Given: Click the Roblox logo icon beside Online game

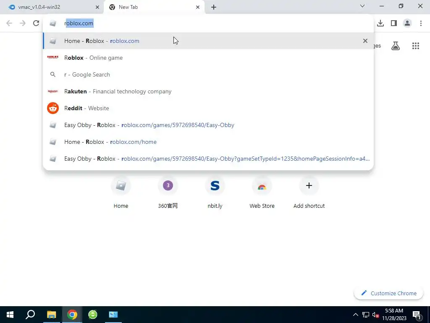Looking at the screenshot, I should (53, 57).
